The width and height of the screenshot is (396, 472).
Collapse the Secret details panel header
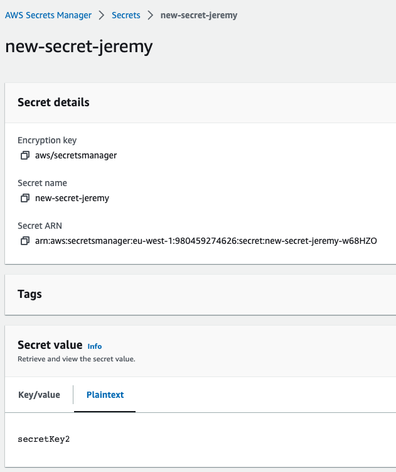tap(54, 102)
